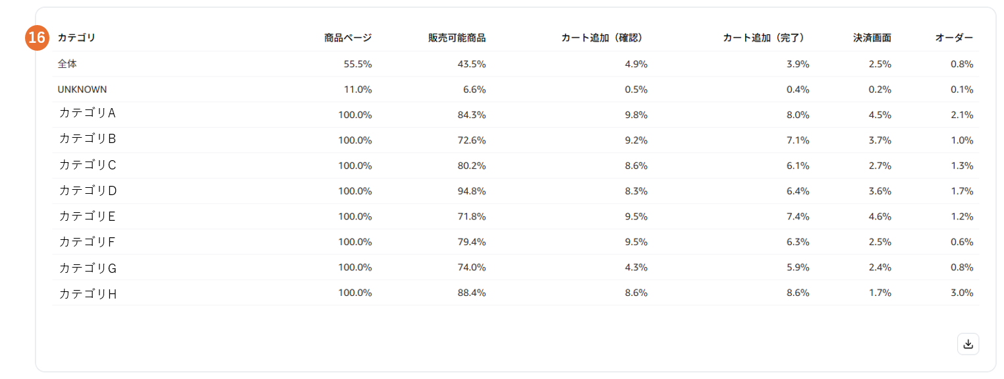Select the カテゴリG row label
Viewport: 1004px width, 379px height.
88,268
